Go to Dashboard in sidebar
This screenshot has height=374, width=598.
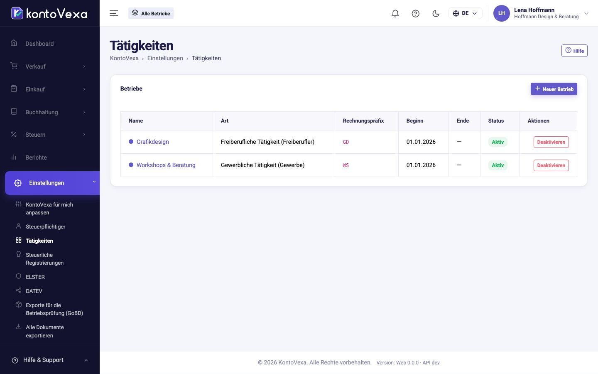coord(50,44)
